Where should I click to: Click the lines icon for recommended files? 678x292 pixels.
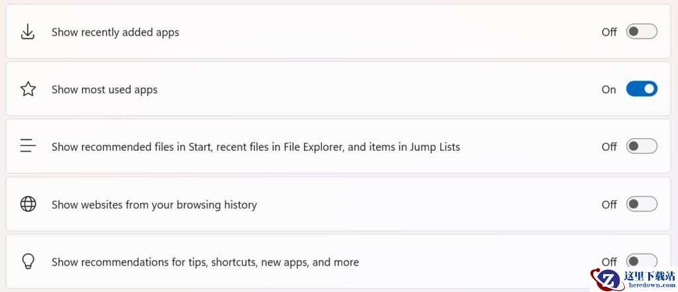[28, 146]
